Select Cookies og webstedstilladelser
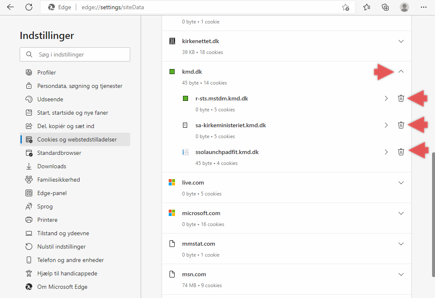The width and height of the screenshot is (435, 298). [75, 139]
